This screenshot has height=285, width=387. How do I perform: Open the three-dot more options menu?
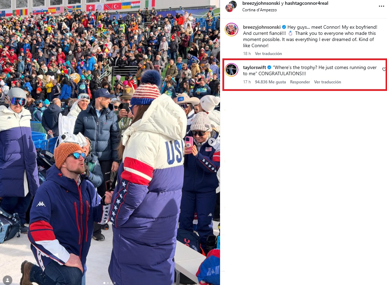coord(381,6)
